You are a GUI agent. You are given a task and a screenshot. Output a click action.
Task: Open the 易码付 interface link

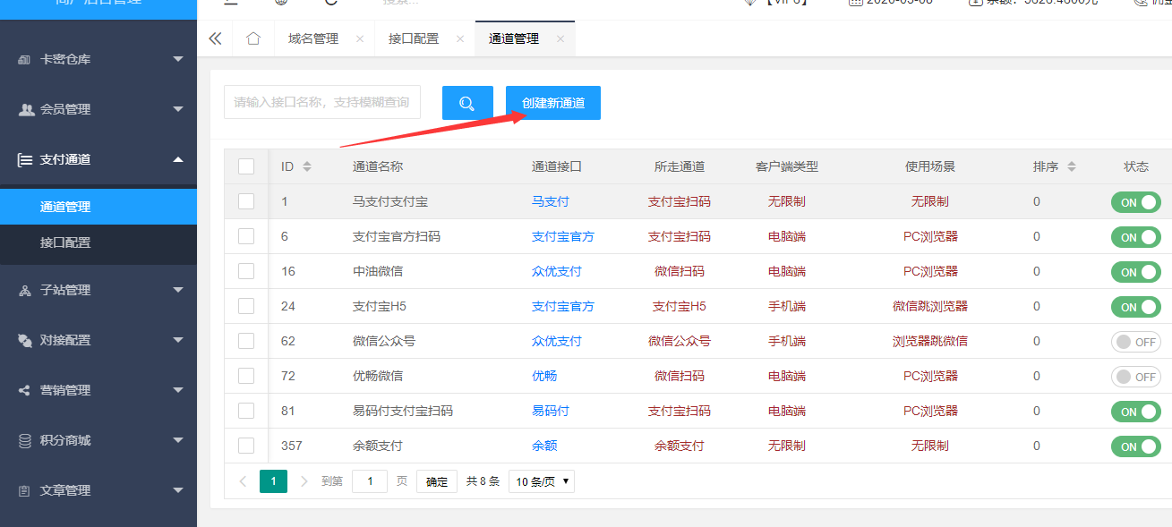(551, 411)
